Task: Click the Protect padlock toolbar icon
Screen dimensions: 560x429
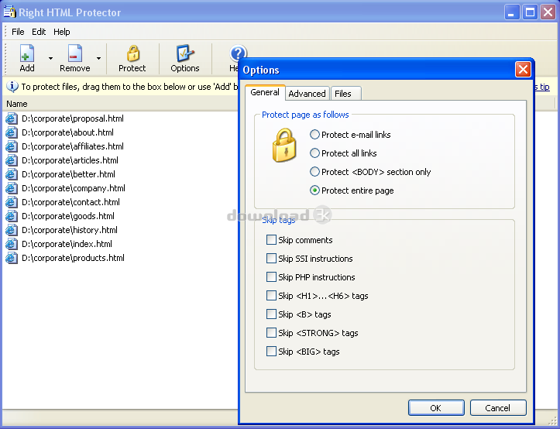Action: 132,53
